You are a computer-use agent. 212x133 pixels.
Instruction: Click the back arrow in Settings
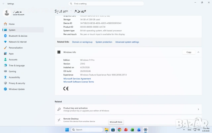point(4,4)
